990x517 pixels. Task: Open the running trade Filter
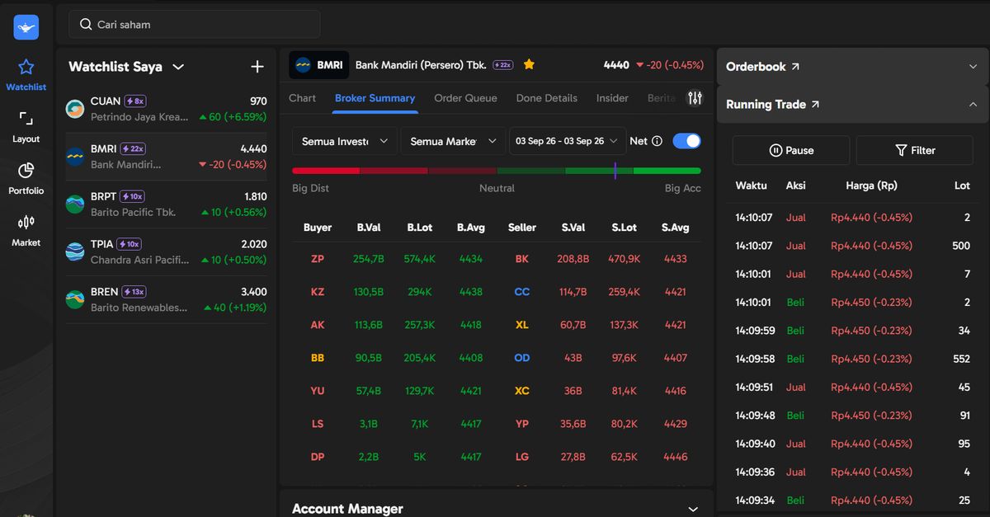[915, 150]
